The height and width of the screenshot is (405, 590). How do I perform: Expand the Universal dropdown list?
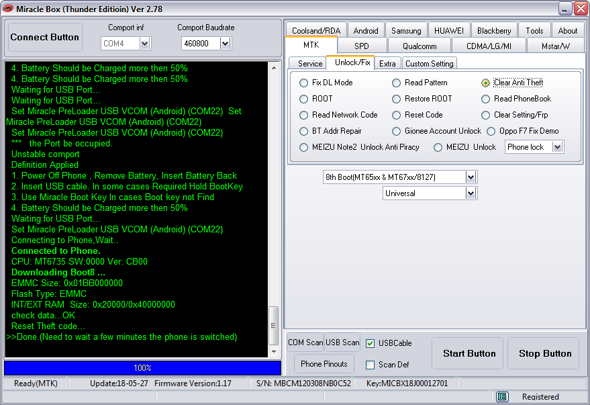click(471, 193)
